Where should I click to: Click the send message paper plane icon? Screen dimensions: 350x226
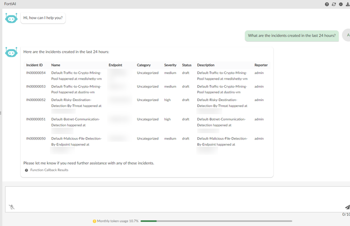coord(347,207)
